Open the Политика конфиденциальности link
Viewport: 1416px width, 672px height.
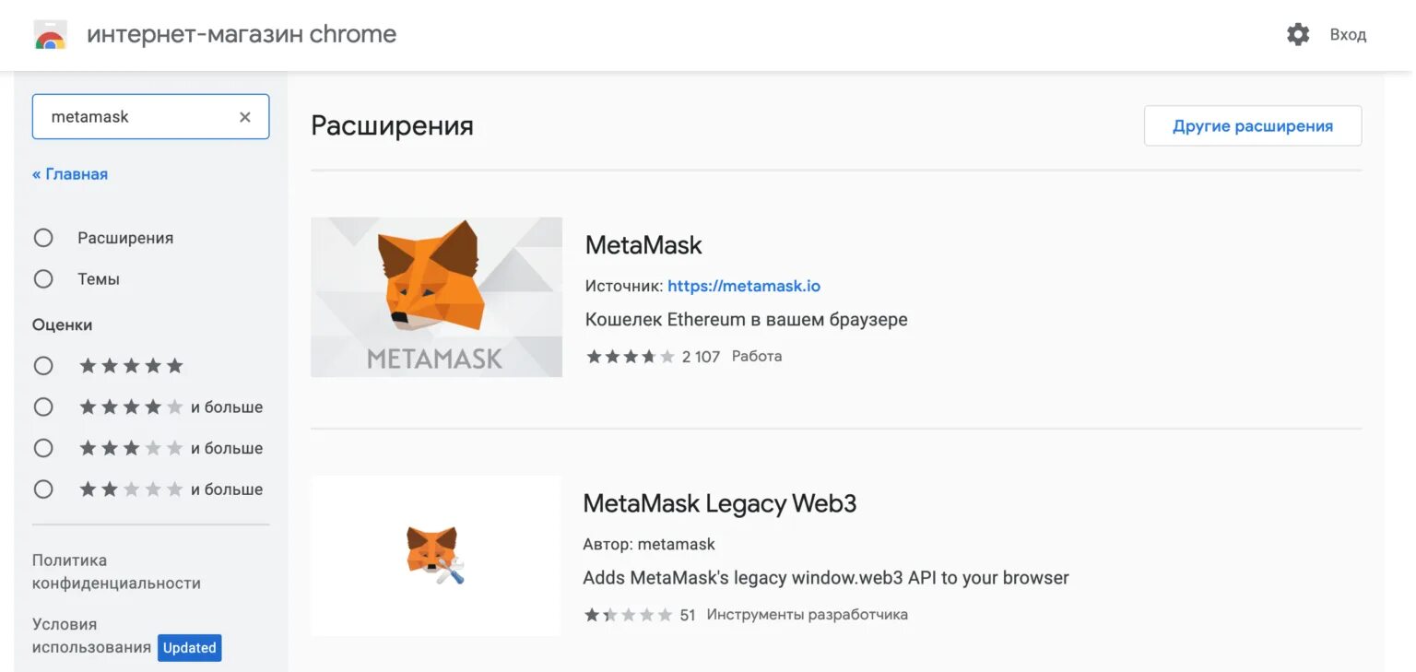(x=116, y=572)
